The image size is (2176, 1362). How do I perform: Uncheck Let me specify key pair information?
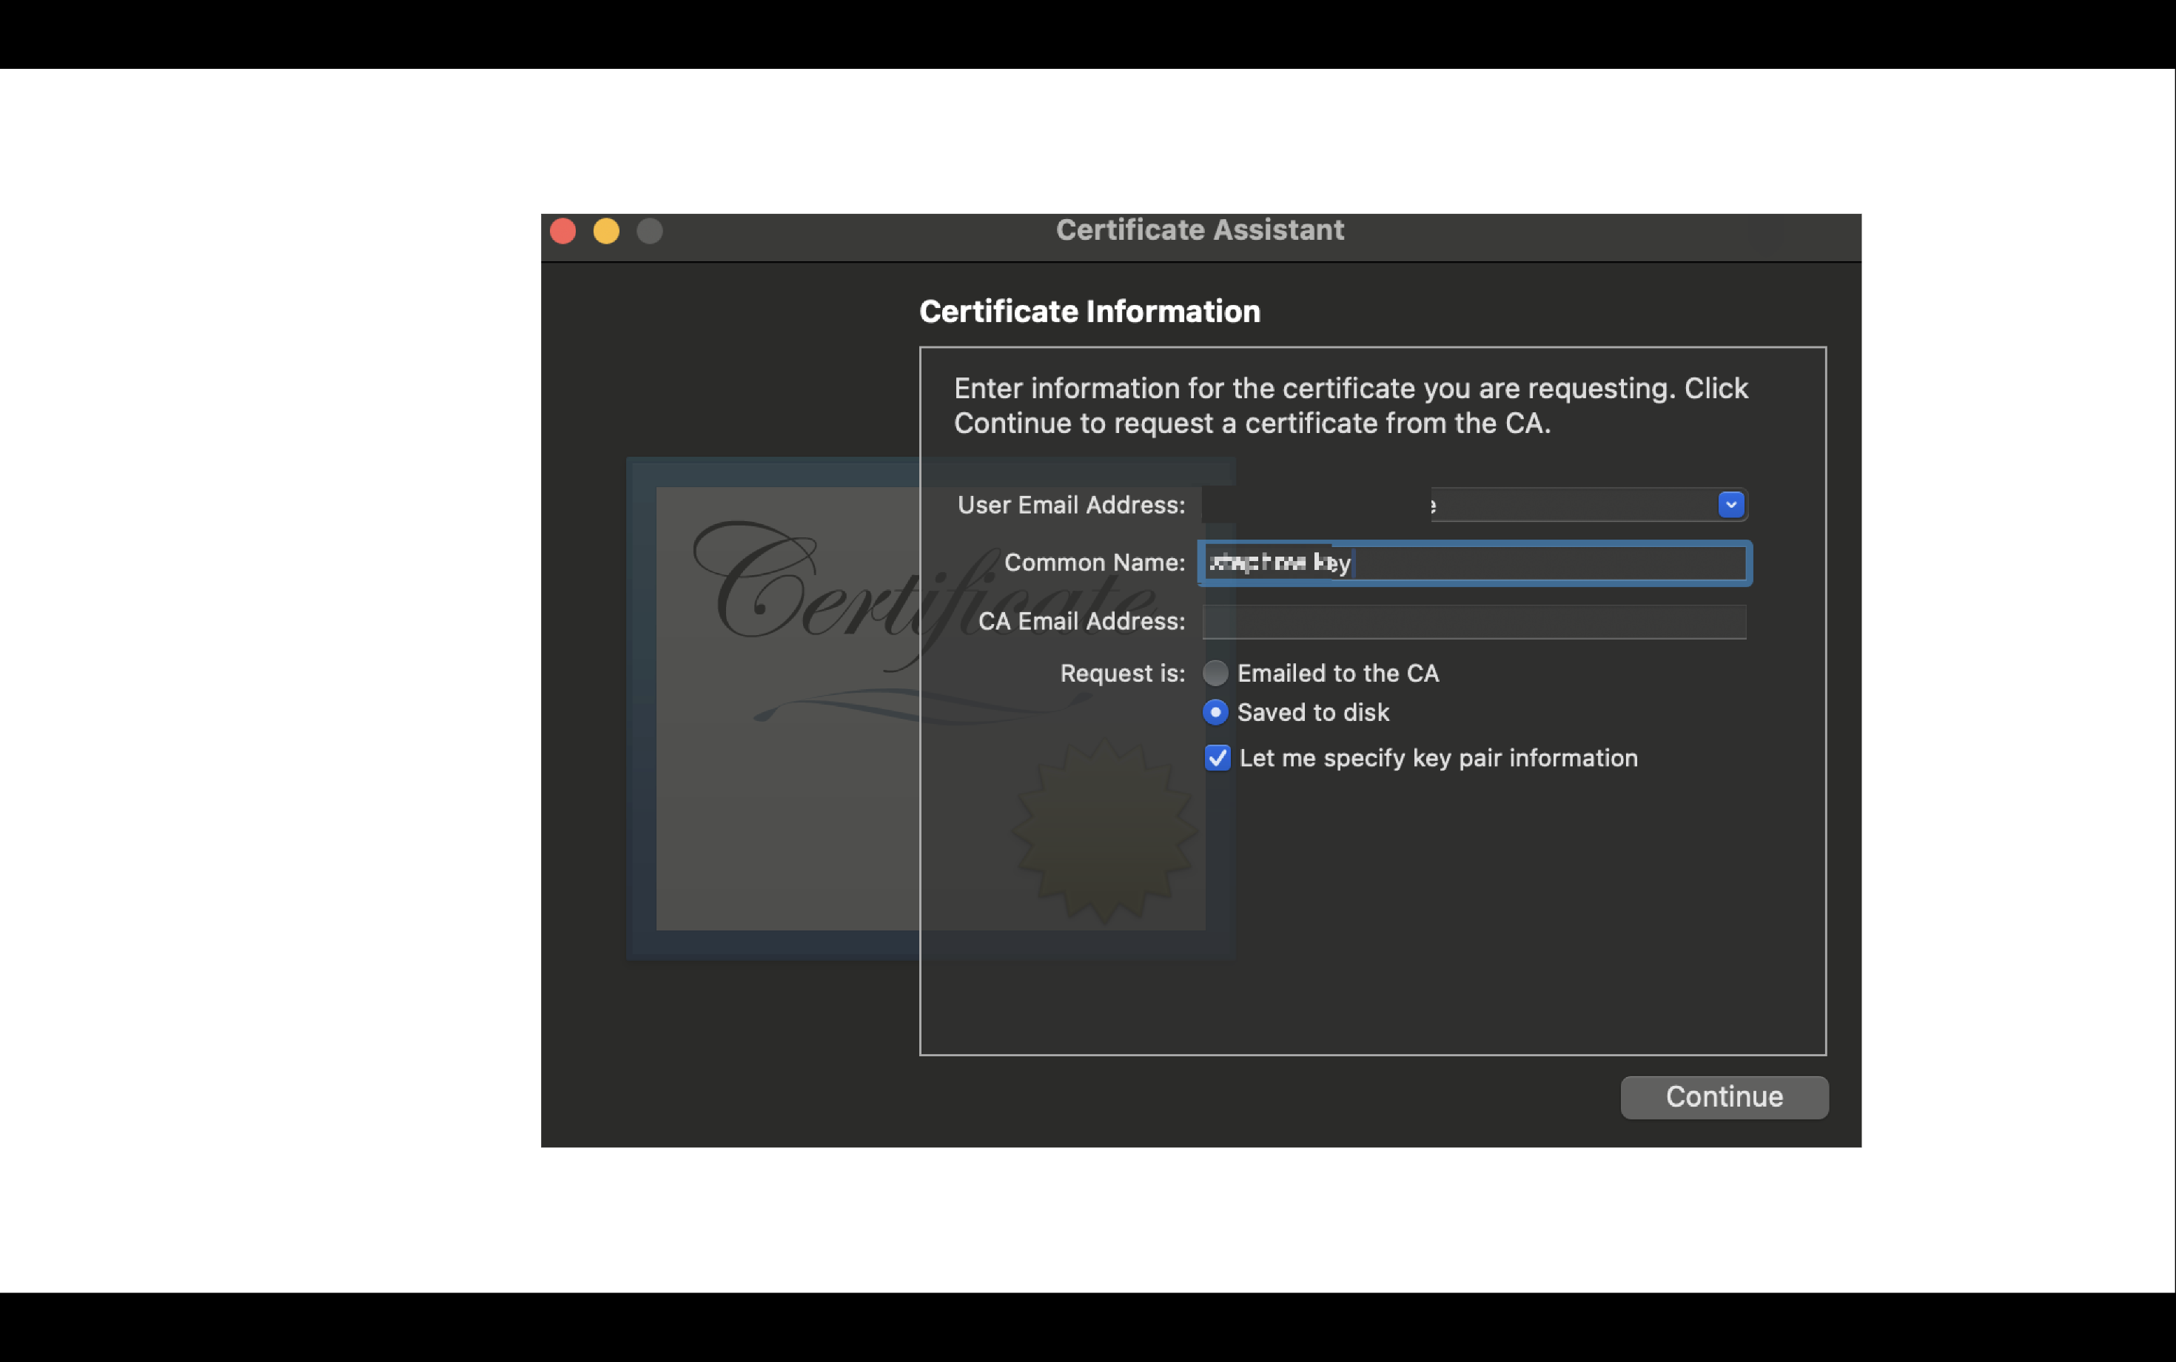click(x=1217, y=757)
